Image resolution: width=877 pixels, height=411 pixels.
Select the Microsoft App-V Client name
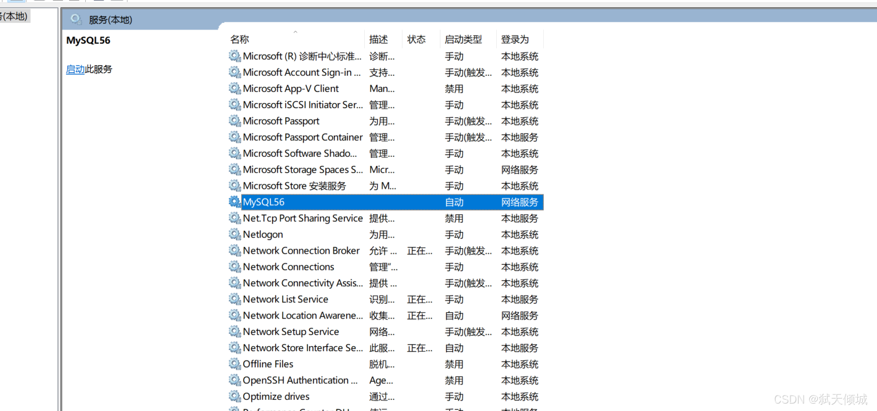[291, 88]
